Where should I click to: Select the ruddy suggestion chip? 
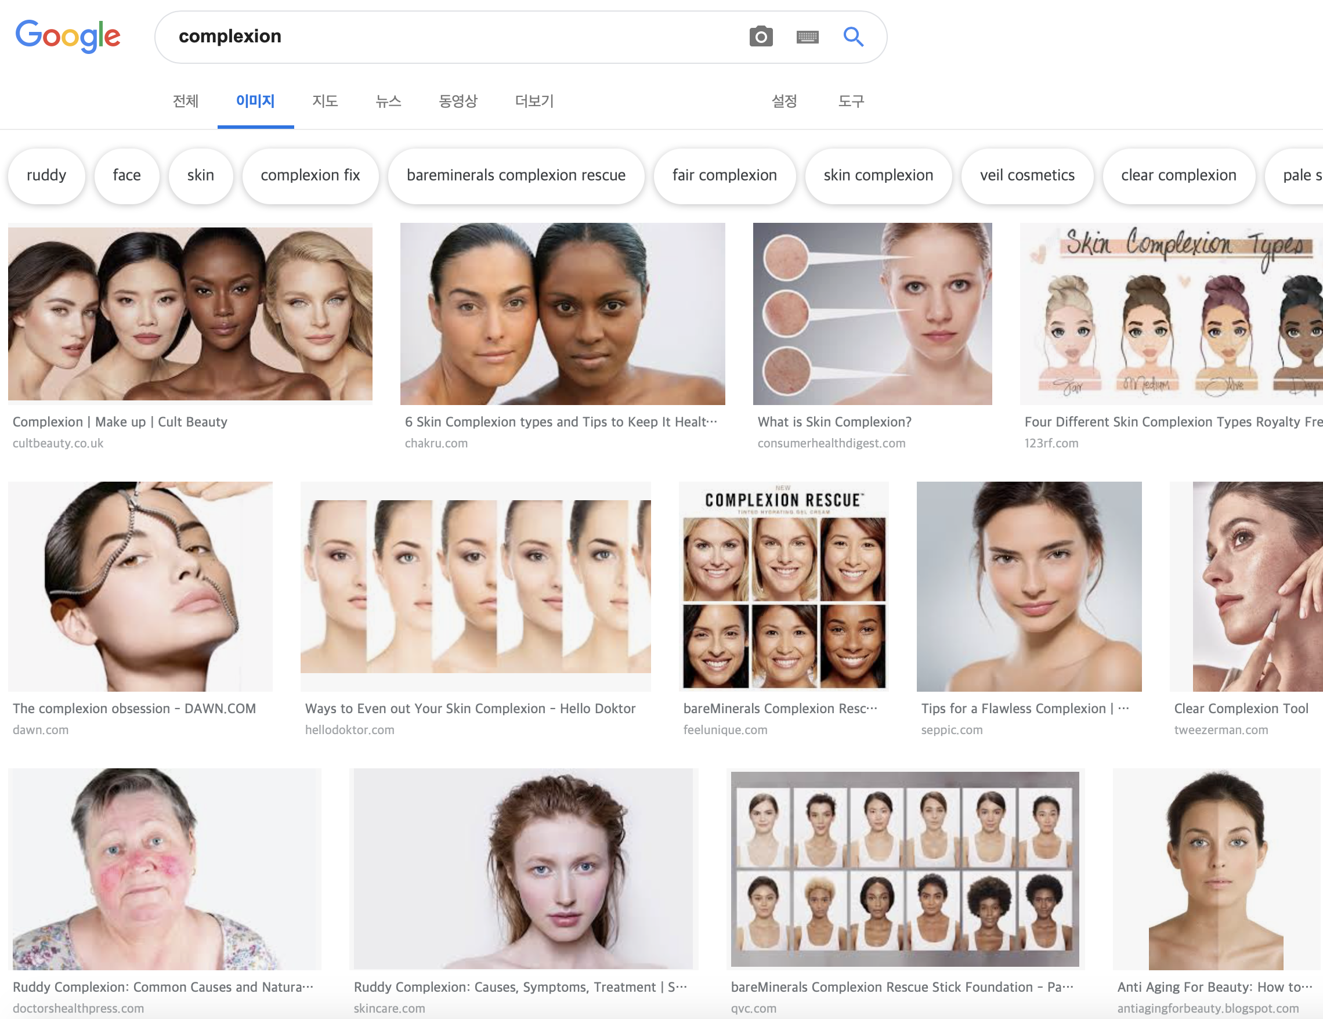(46, 176)
